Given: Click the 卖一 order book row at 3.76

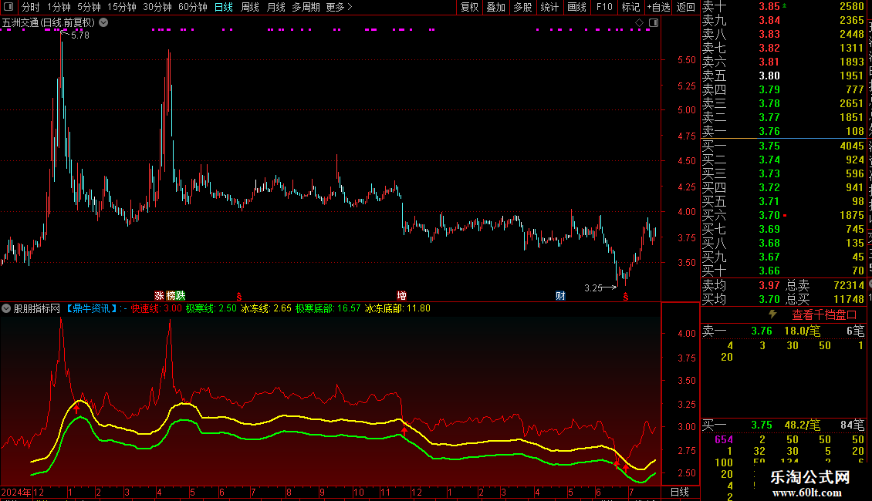Looking at the screenshot, I should tap(783, 131).
